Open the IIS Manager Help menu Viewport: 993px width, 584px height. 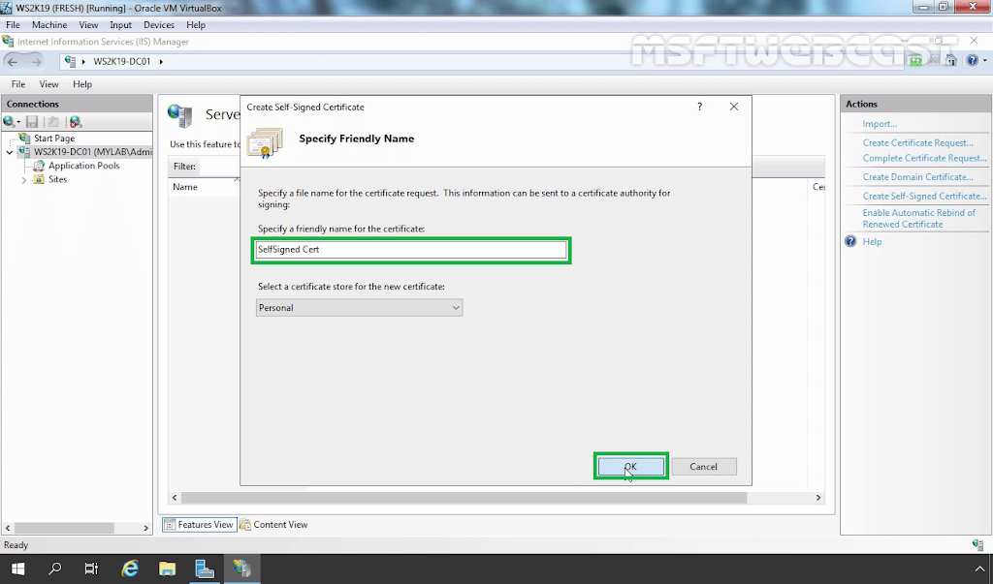coord(82,84)
